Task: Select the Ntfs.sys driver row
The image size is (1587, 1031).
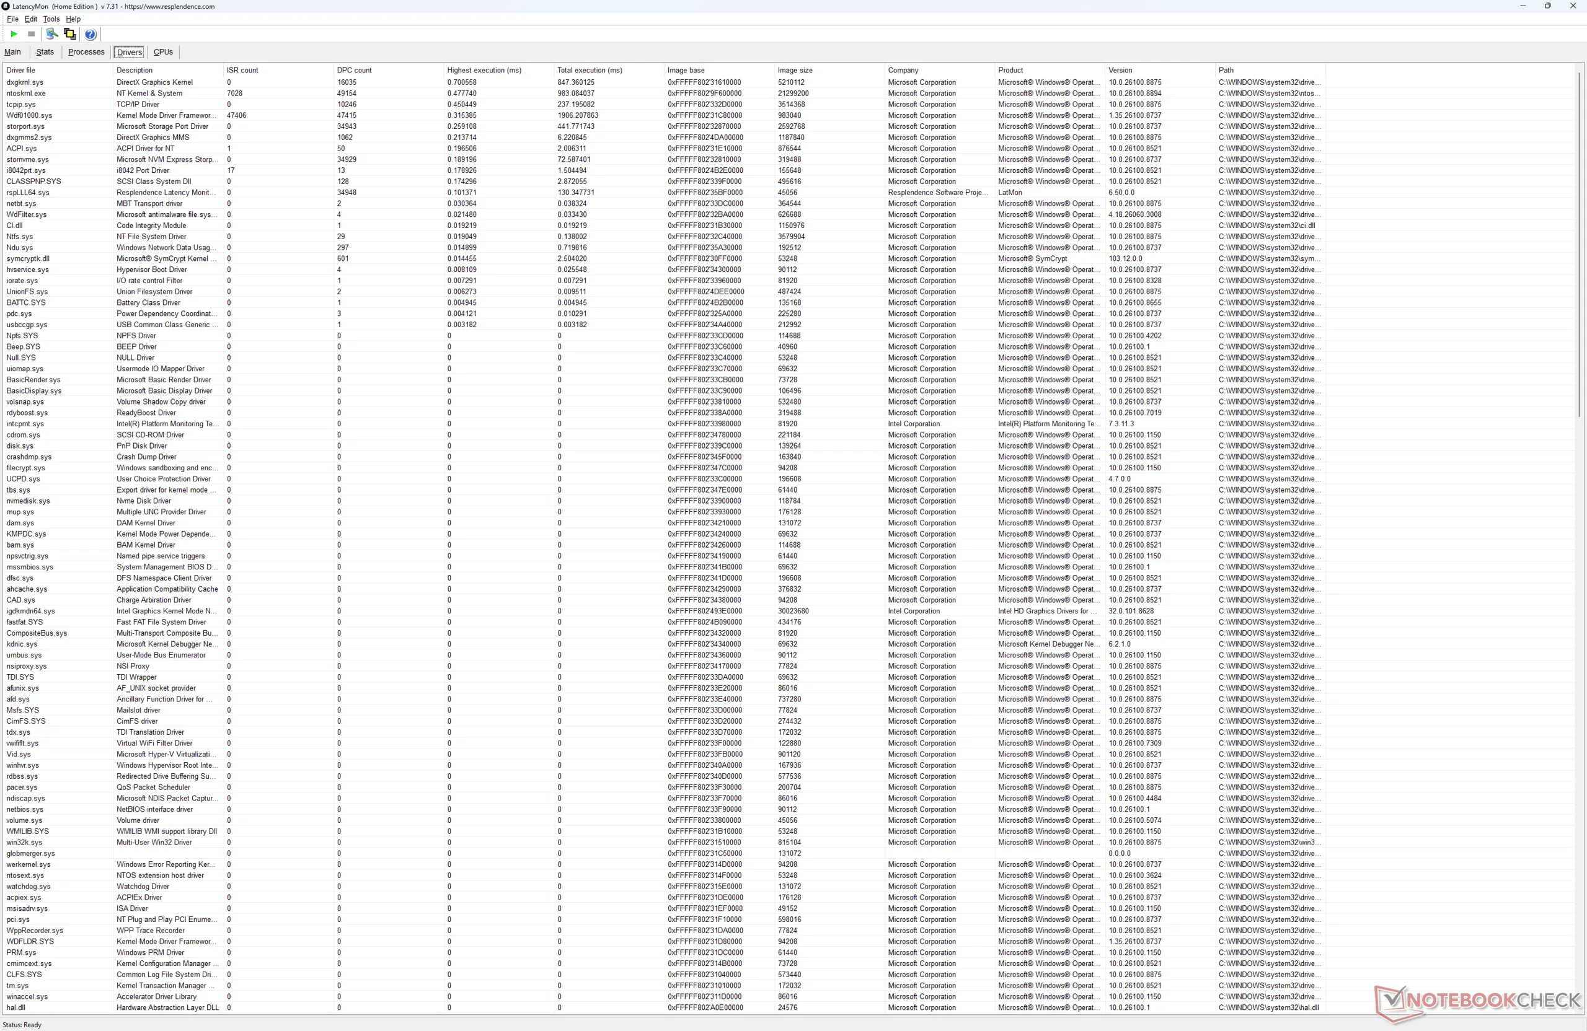Action: click(664, 237)
